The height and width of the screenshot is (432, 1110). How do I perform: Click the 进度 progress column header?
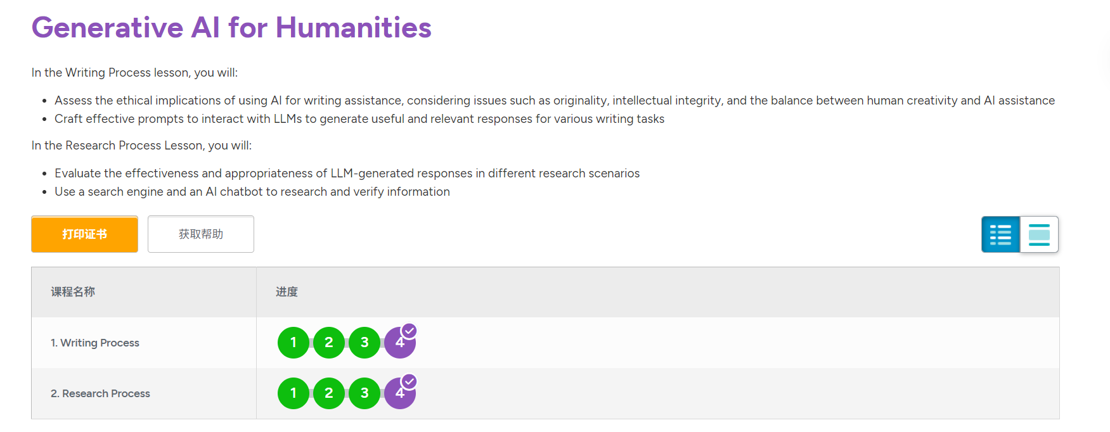[x=287, y=292]
